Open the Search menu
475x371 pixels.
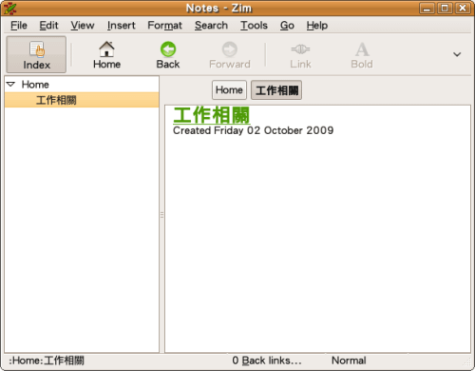(211, 26)
